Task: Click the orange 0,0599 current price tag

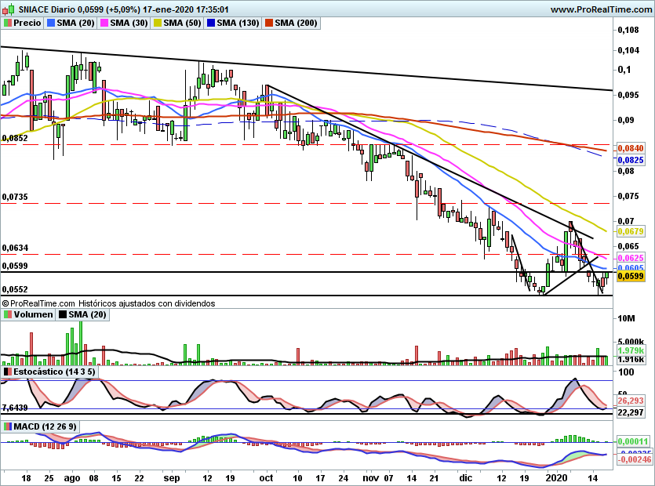Action: pos(630,277)
